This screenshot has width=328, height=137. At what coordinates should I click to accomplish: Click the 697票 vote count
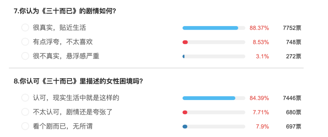point(293,126)
